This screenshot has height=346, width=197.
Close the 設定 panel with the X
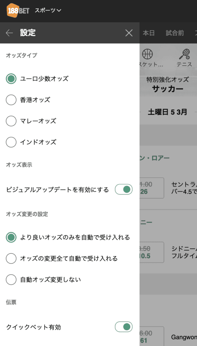129,33
